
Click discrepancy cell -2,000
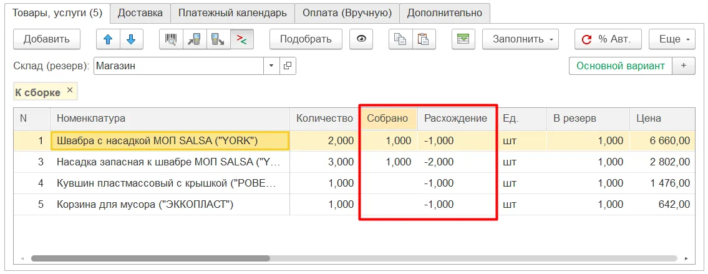(457, 162)
